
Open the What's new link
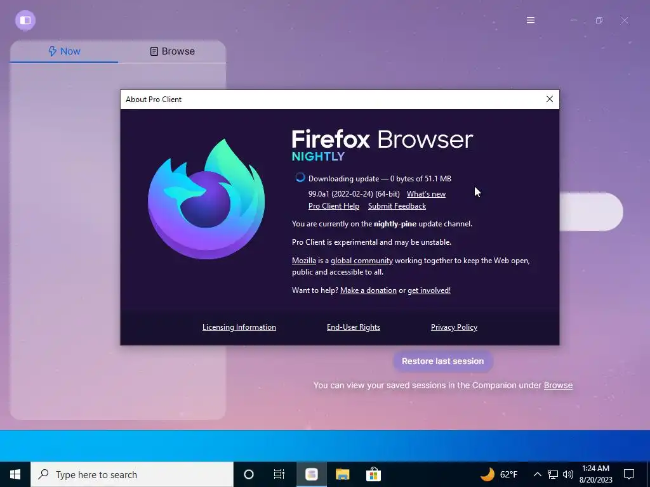click(x=426, y=194)
